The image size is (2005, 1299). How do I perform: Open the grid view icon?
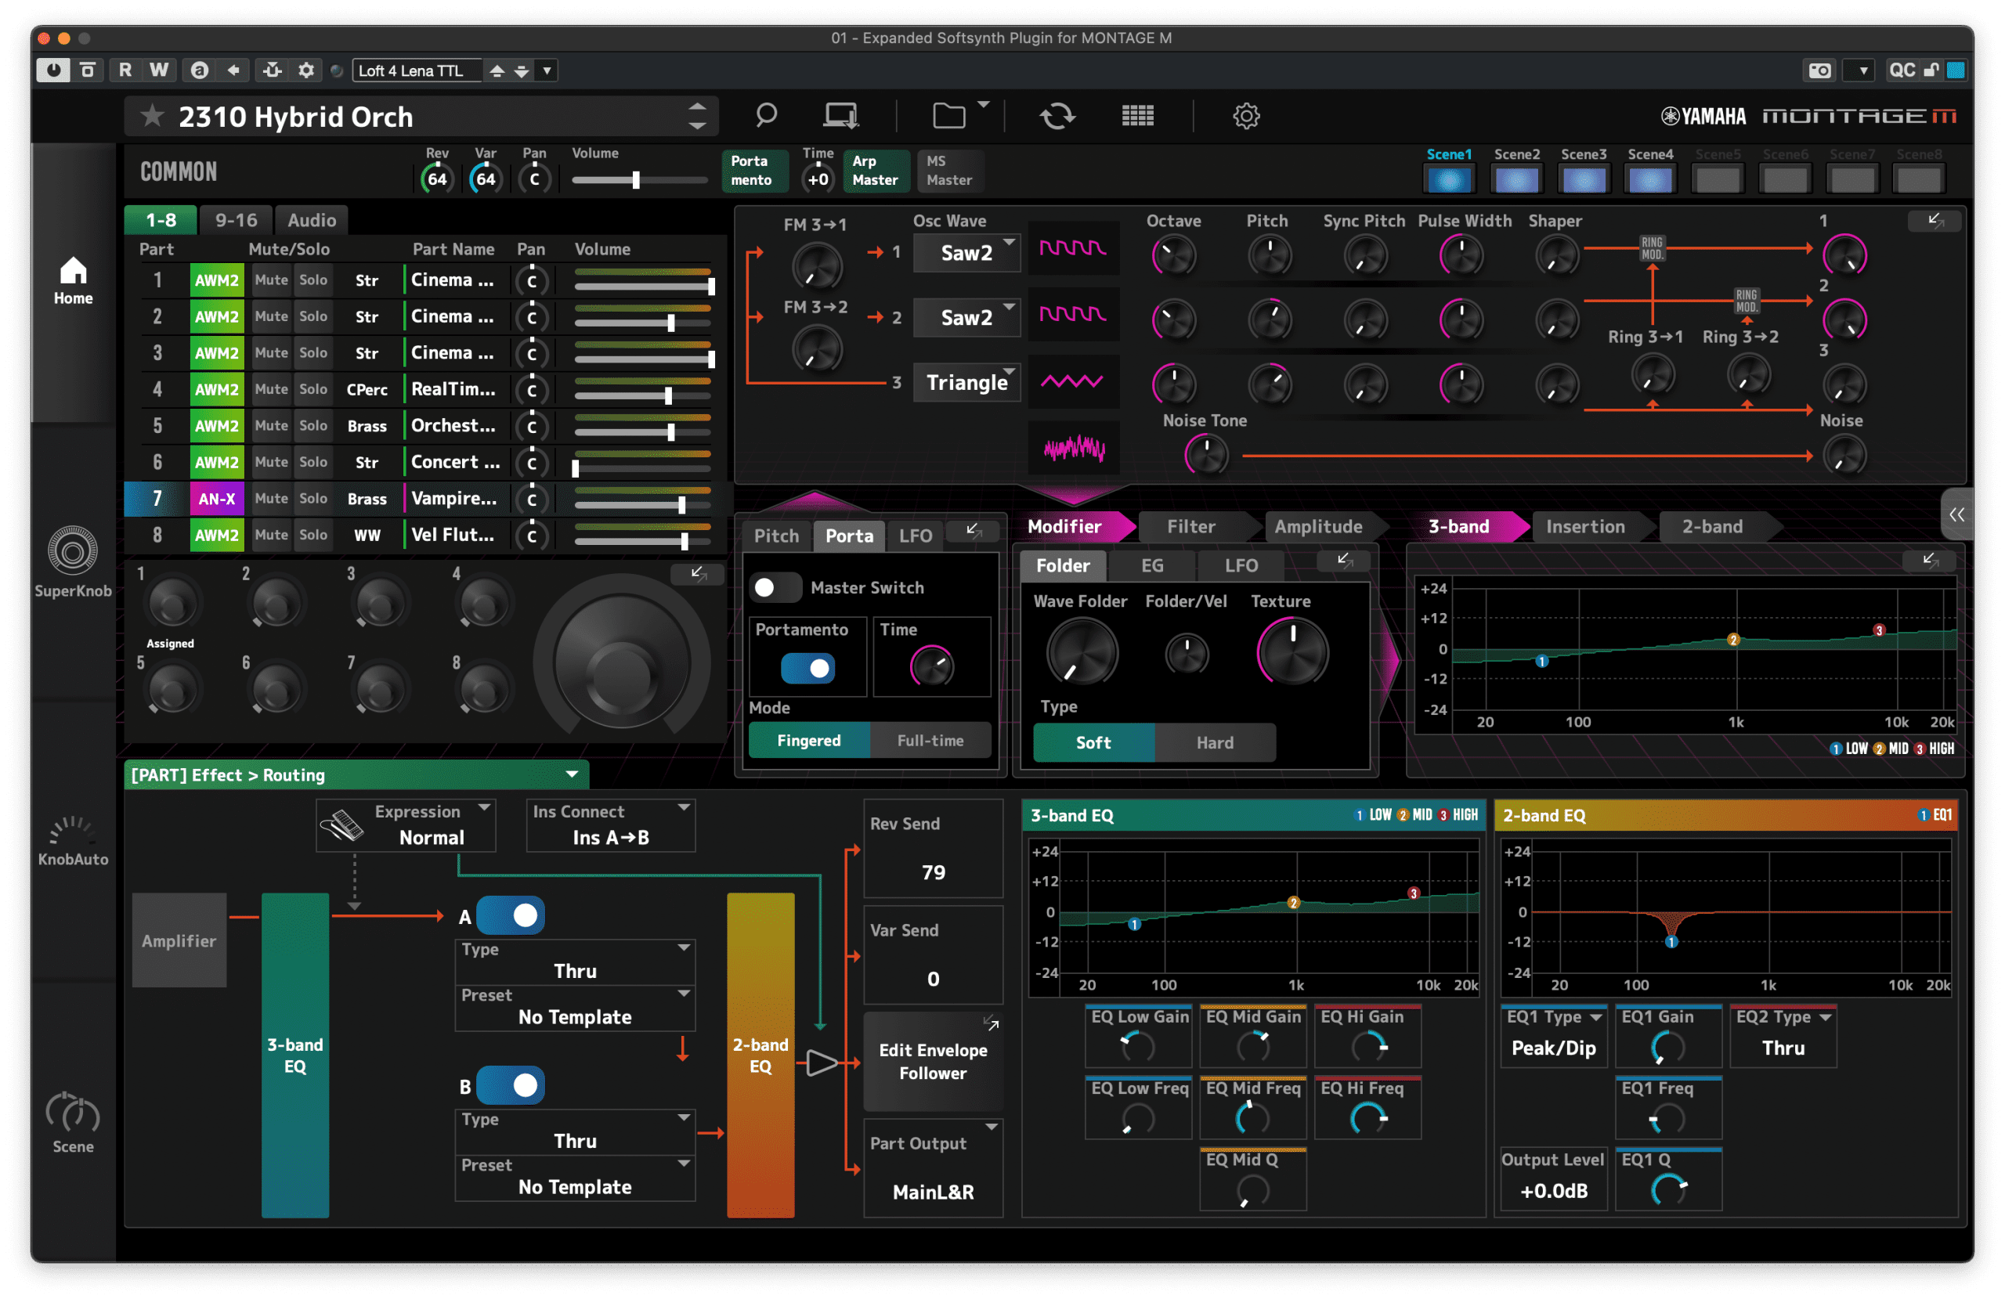point(1137,115)
